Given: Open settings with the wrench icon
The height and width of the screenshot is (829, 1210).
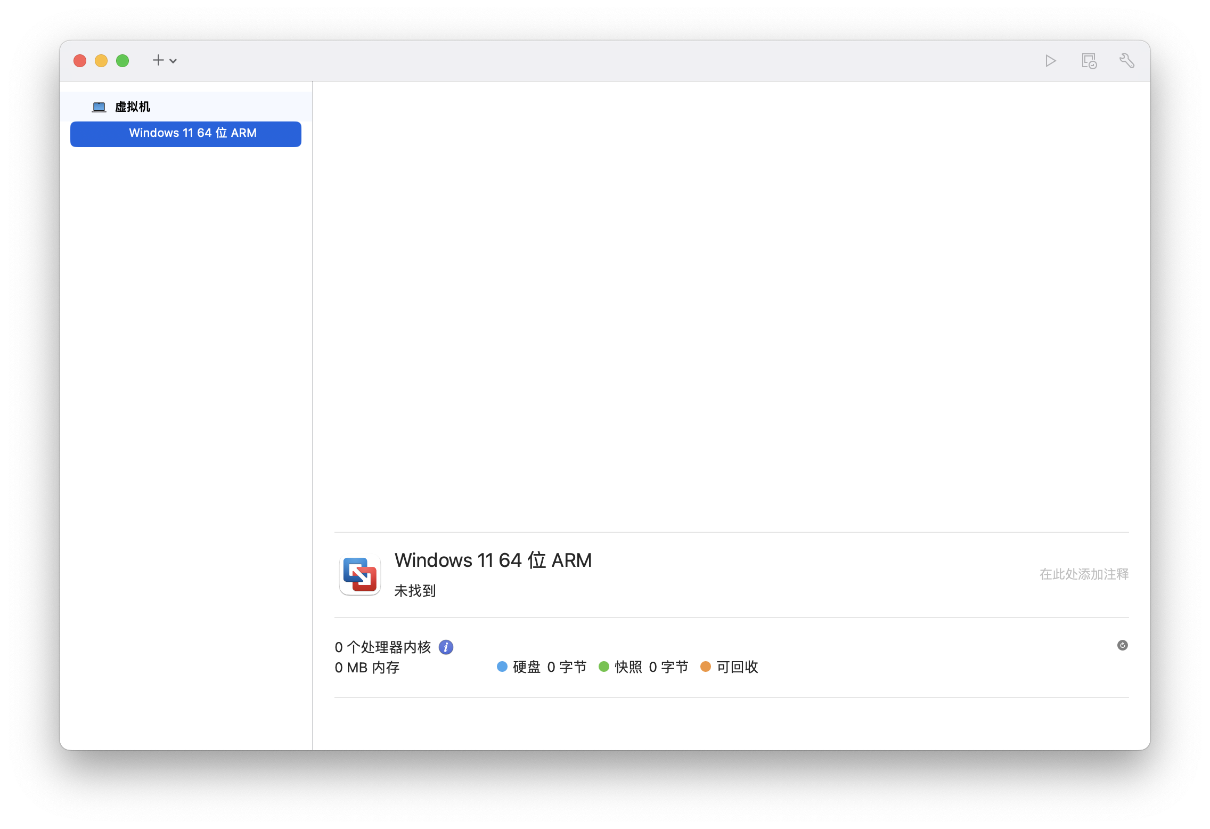Looking at the screenshot, I should (x=1126, y=61).
